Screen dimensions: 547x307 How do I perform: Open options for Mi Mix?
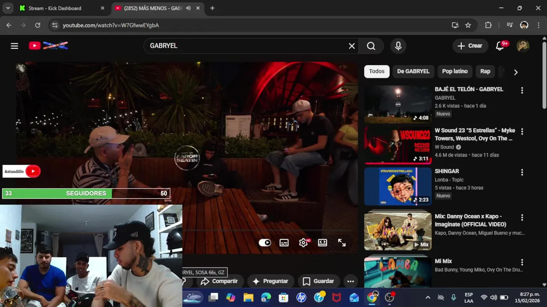pyautogui.click(x=522, y=262)
